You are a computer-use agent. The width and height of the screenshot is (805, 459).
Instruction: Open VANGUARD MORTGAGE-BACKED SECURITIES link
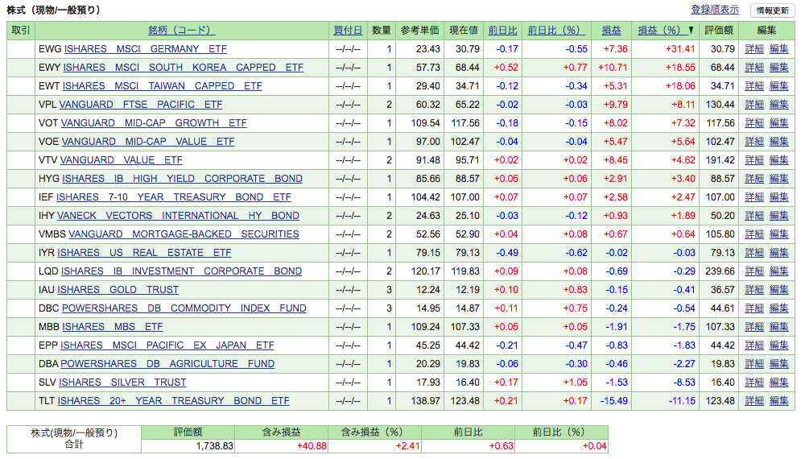184,234
